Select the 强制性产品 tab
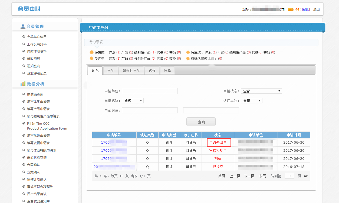The image size is (339, 203). (131, 71)
